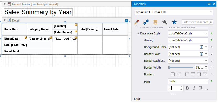Screen dimensions: 218x103
Task: Select the All borders icon
Action: coord(173,74)
